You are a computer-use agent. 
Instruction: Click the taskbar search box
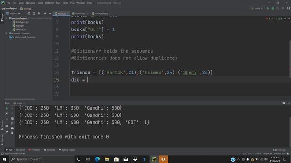pyautogui.click(x=41, y=159)
